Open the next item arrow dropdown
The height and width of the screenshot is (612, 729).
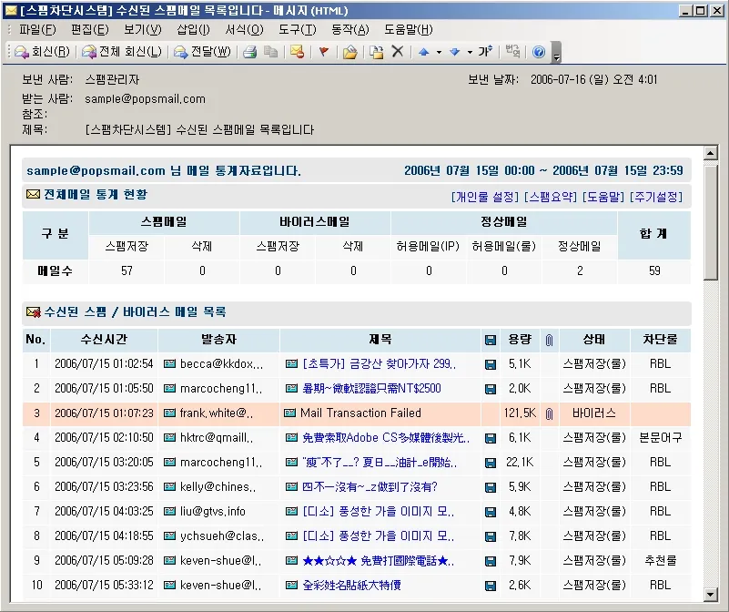point(470,52)
